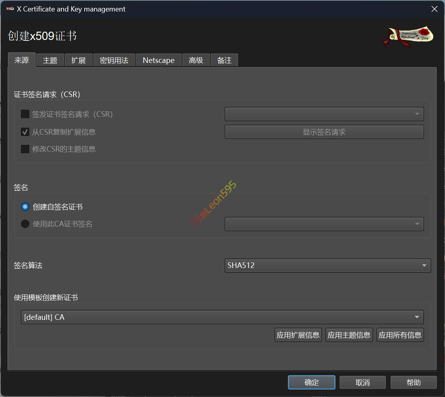Open the CSR selection dropdown
Image resolution: width=445 pixels, height=397 pixels.
324,114
